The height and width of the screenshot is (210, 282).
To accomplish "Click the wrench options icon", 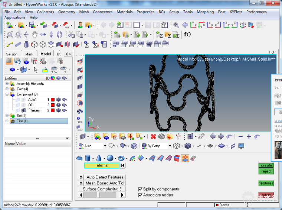I will [x=201, y=136].
